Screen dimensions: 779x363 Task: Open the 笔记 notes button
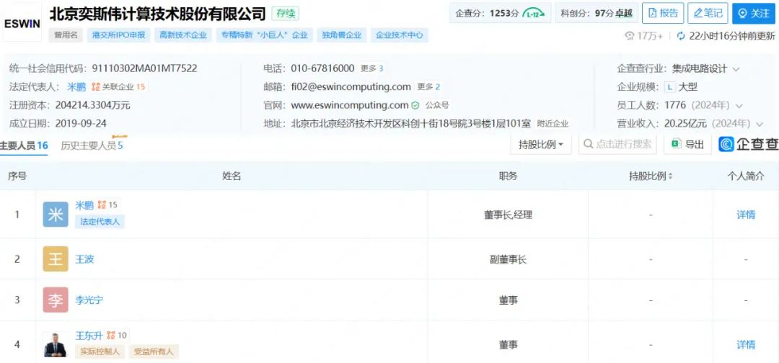click(x=707, y=13)
